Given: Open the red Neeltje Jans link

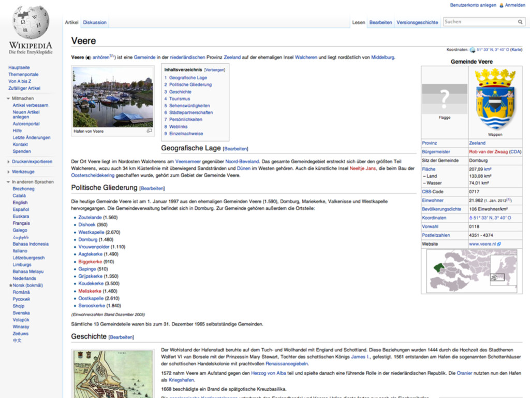Looking at the screenshot, I should click(x=363, y=168).
